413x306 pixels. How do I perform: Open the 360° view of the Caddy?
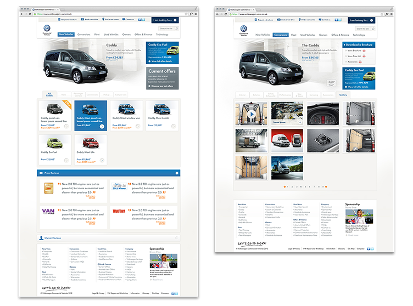click(x=331, y=83)
